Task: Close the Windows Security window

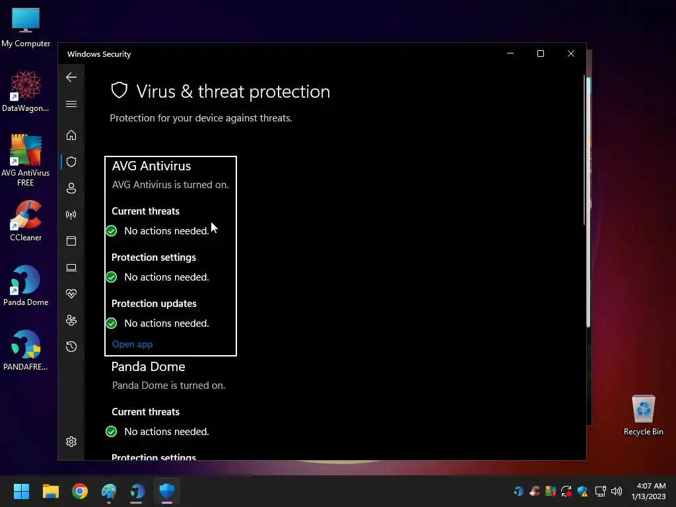Action: point(571,53)
